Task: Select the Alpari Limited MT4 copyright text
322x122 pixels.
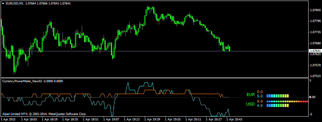Action: (x=44, y=114)
